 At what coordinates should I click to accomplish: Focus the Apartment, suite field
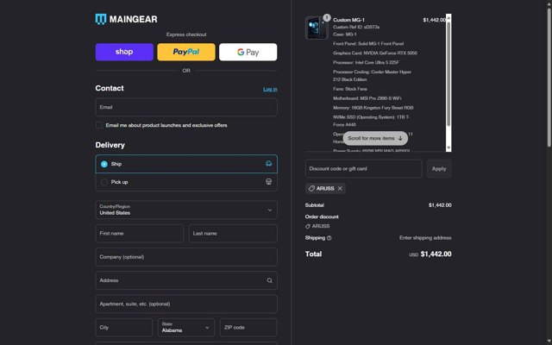point(186,304)
